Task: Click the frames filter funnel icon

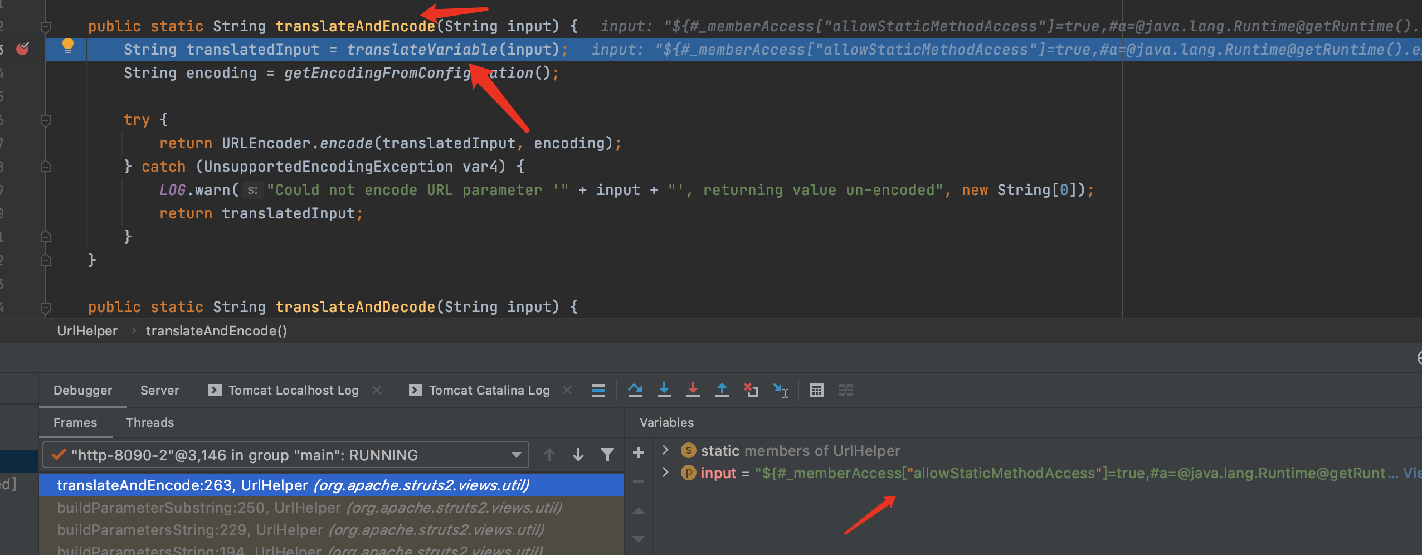Action: tap(607, 455)
